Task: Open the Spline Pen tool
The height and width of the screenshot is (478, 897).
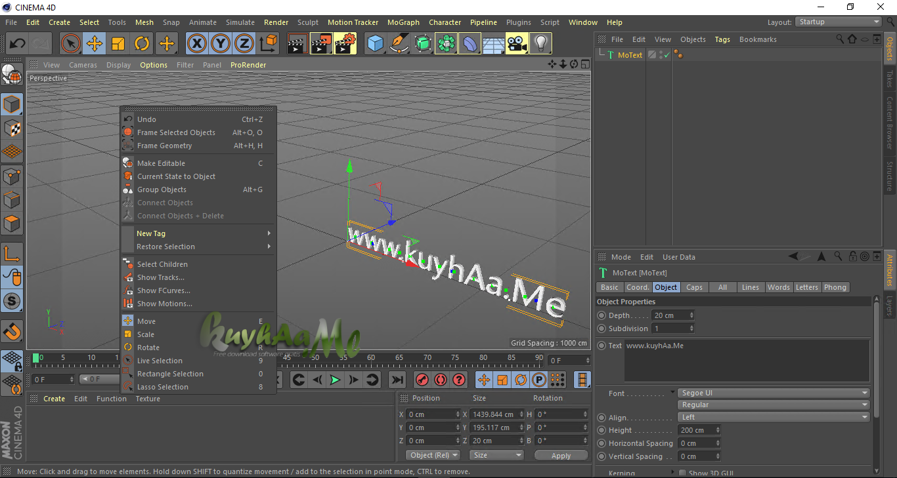Action: [x=399, y=44]
